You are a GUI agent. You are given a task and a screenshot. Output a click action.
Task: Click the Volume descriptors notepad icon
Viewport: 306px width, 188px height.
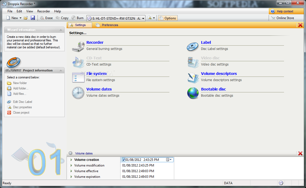[193, 78]
